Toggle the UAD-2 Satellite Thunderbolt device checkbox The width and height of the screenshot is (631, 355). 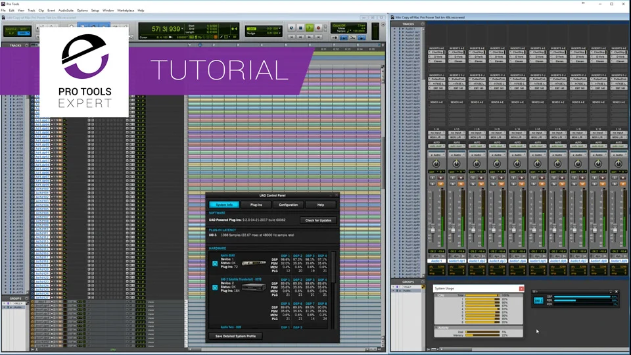(x=215, y=288)
